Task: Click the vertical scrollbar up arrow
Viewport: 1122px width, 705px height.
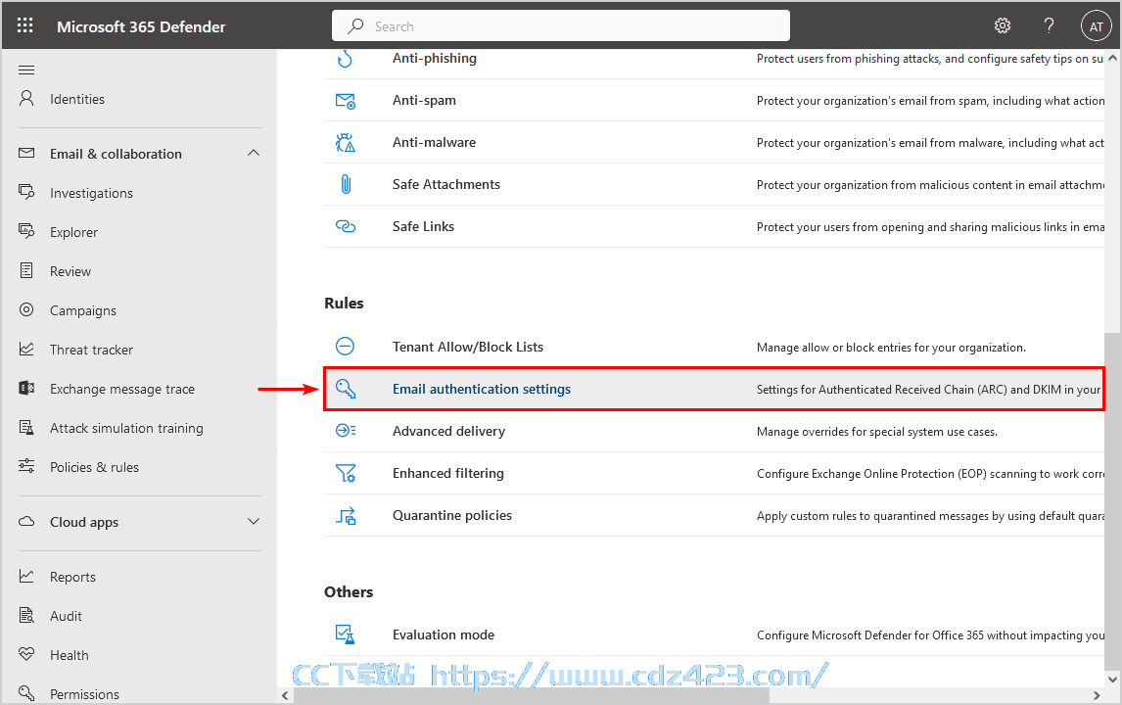Action: tap(1112, 58)
